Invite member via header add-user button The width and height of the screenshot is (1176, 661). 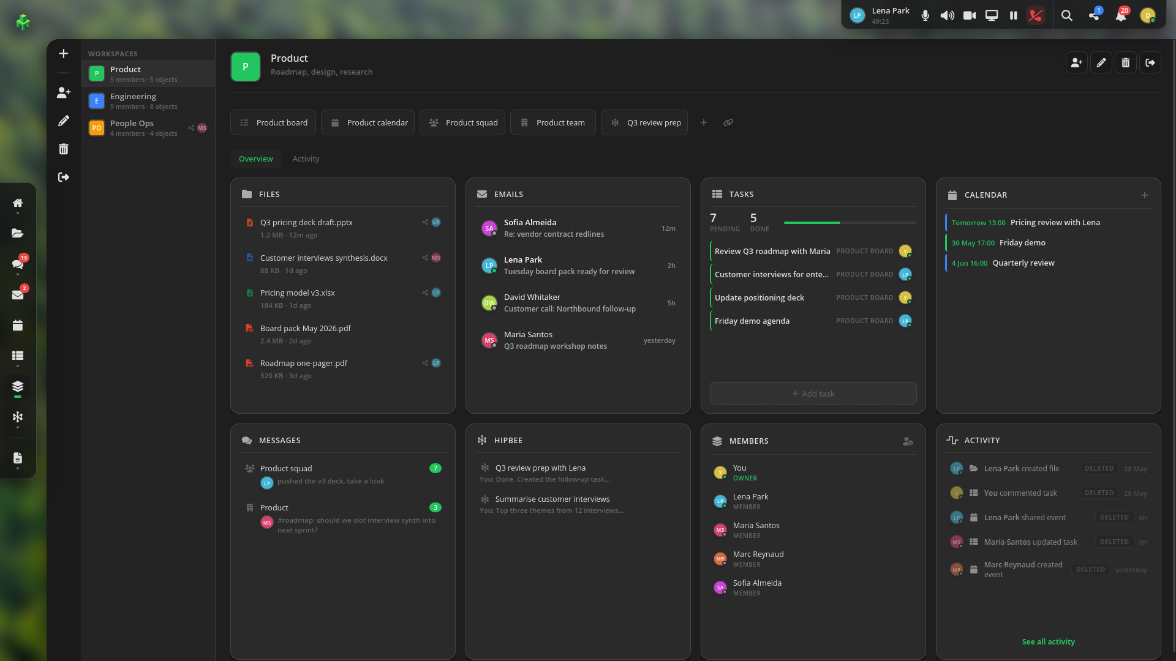pos(1077,62)
